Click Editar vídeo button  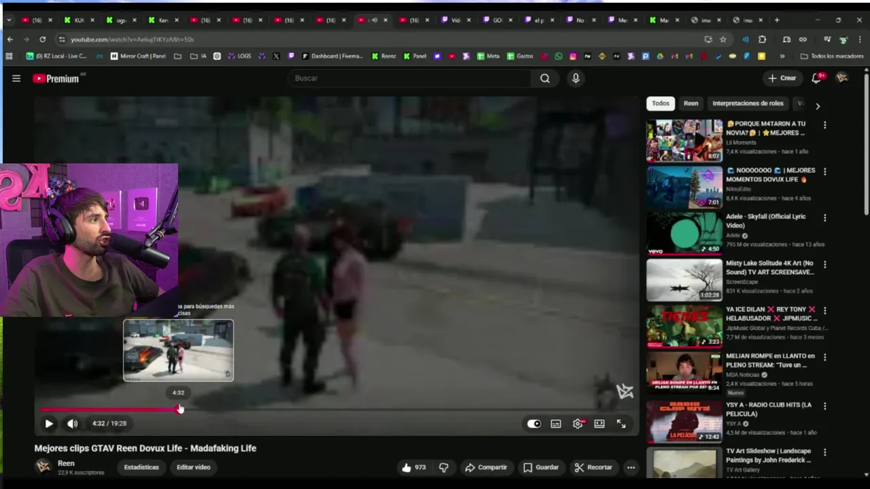coord(194,467)
